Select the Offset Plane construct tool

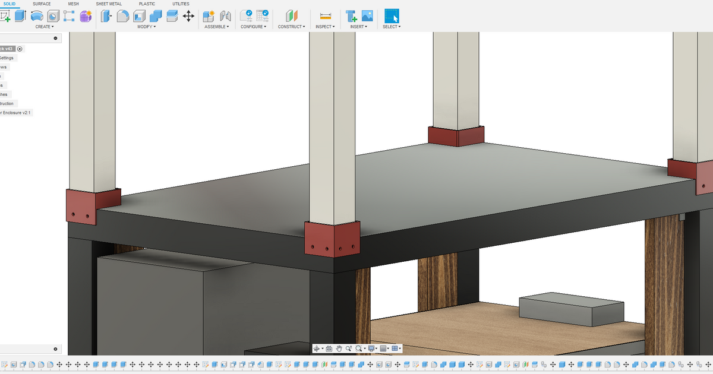click(x=291, y=16)
